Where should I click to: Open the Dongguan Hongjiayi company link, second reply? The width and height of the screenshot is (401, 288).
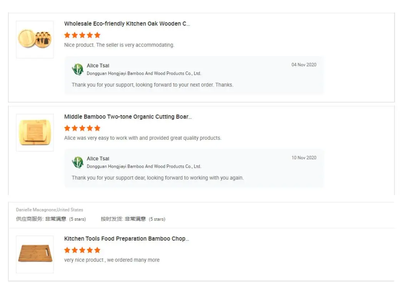tap(144, 166)
